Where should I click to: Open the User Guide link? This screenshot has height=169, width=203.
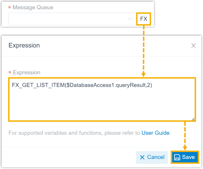point(155,133)
